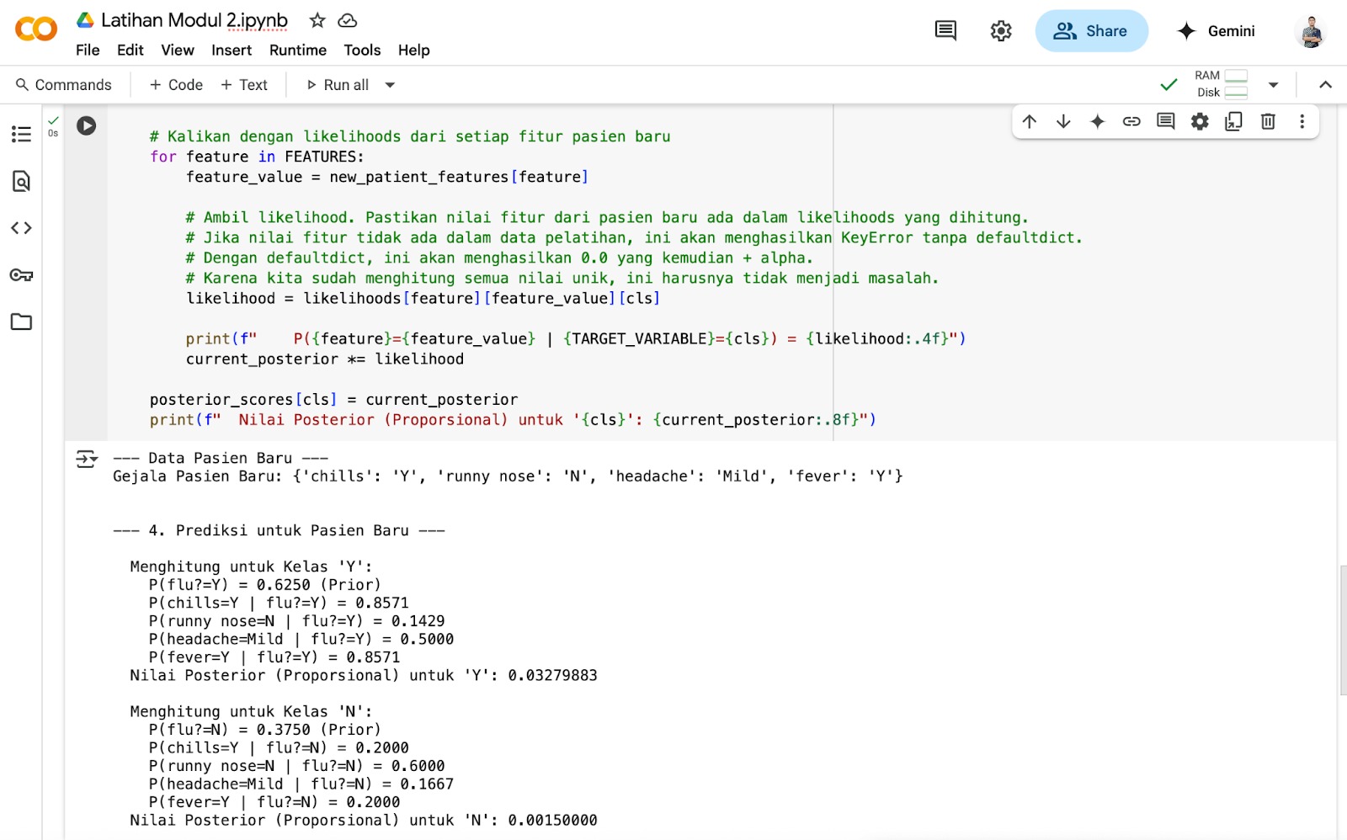
Task: Open the Variables sidebar panel
Action: [x=21, y=228]
